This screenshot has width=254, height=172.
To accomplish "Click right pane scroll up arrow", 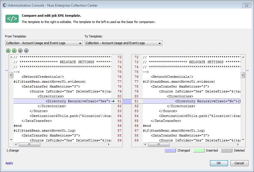I will (x=243, y=57).
